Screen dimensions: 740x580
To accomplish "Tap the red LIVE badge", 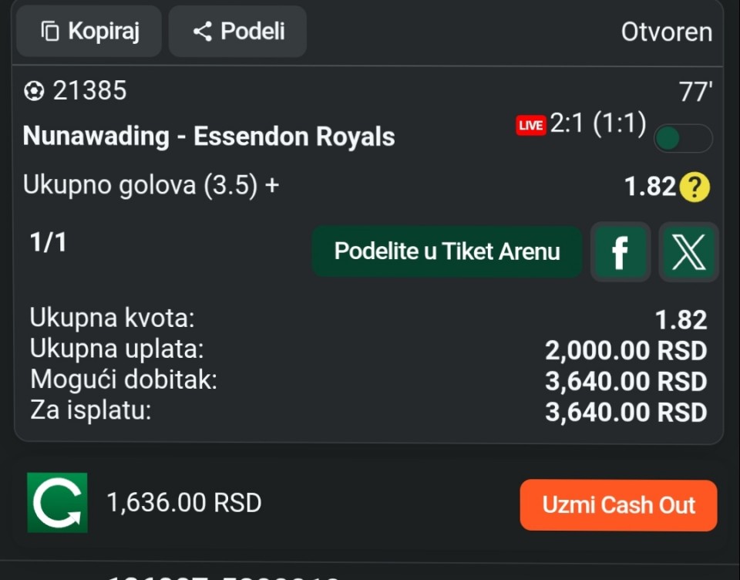I will point(530,125).
